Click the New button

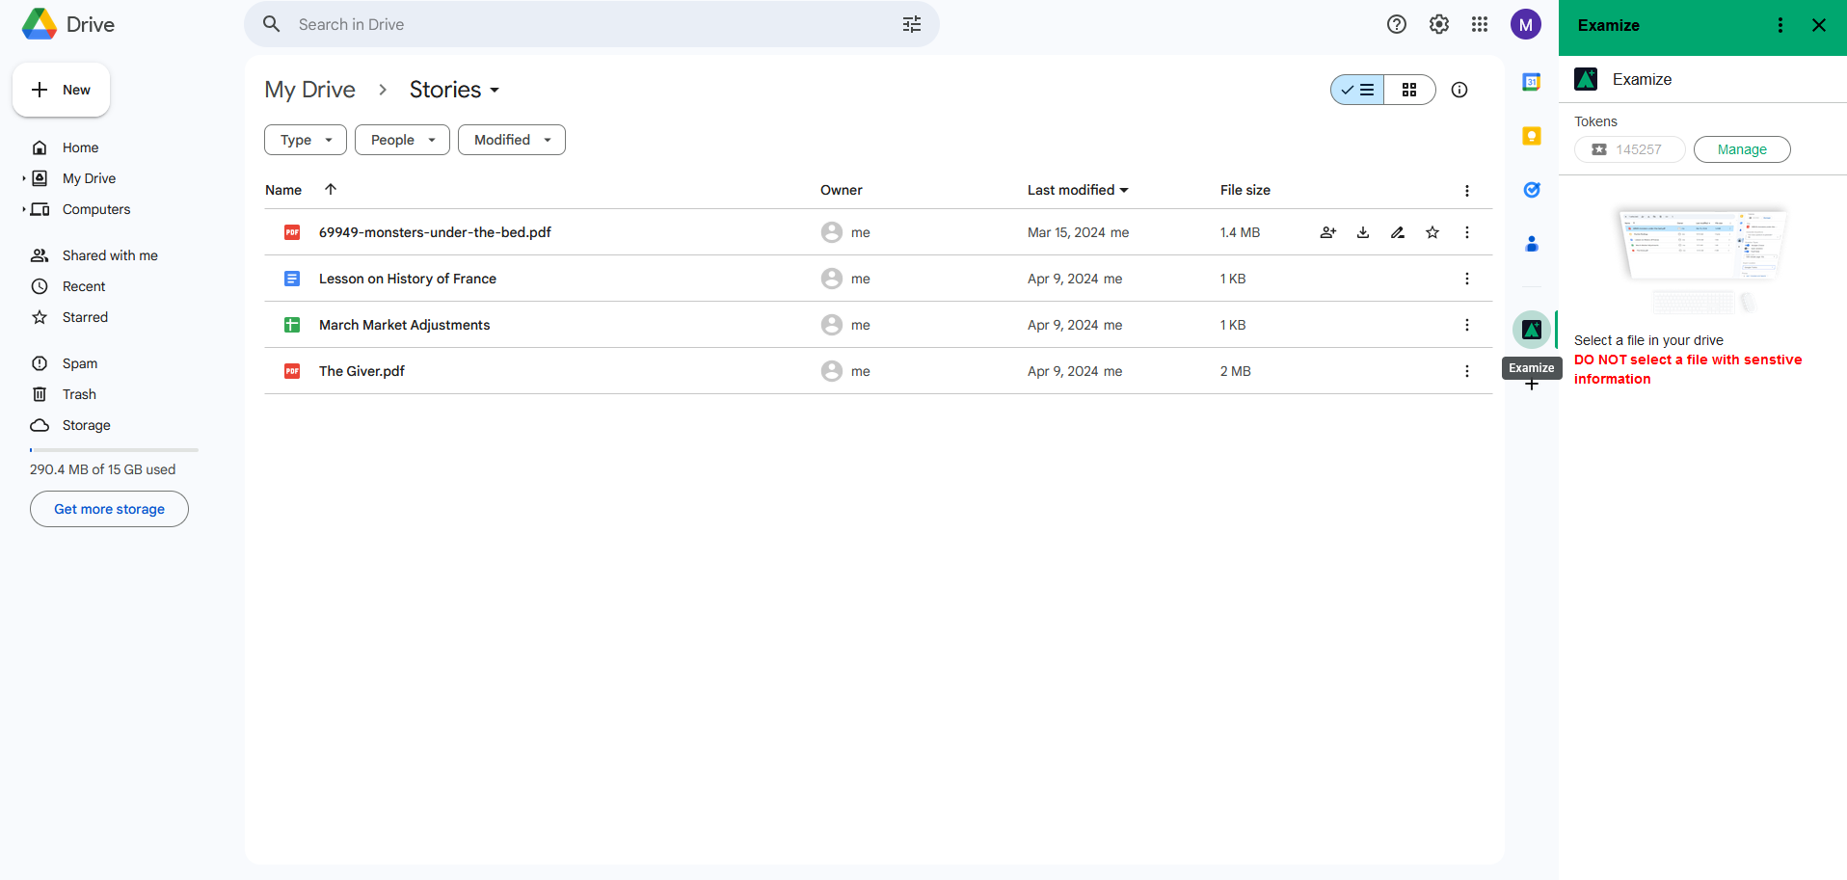pyautogui.click(x=61, y=90)
